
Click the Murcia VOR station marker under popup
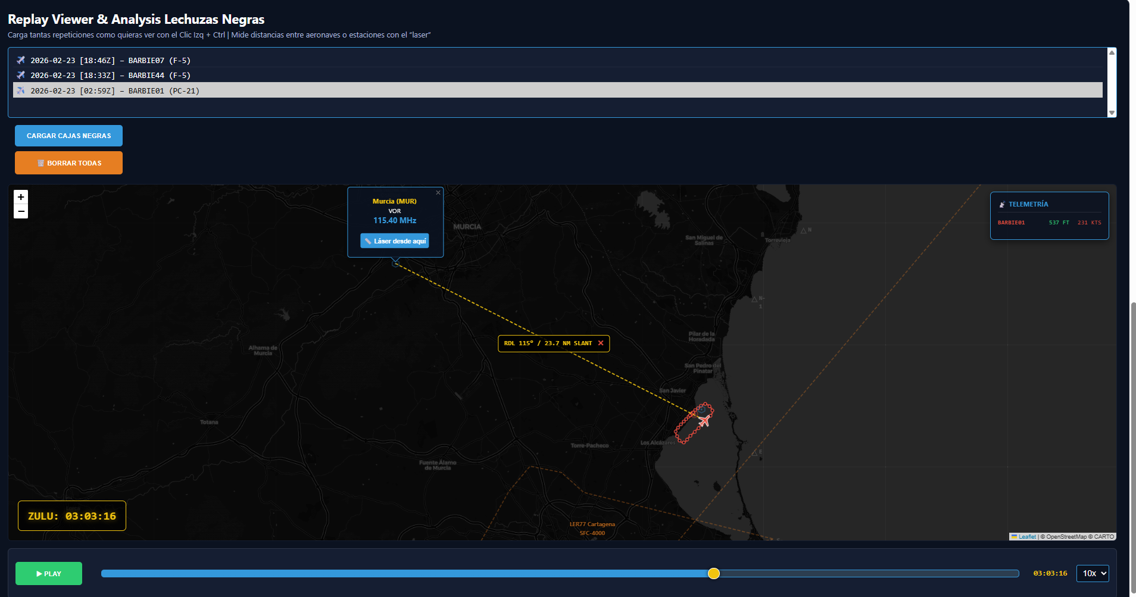pyautogui.click(x=395, y=263)
